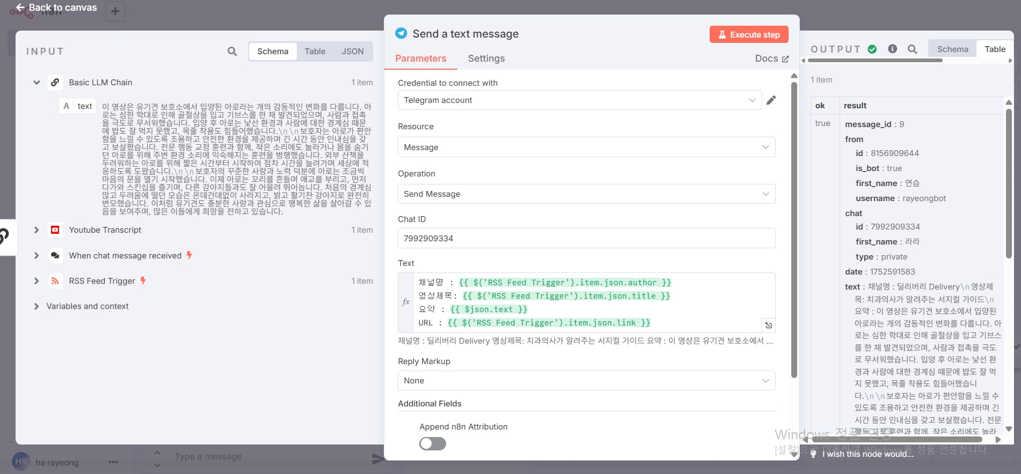Click the chat message bubble icon

click(x=55, y=256)
